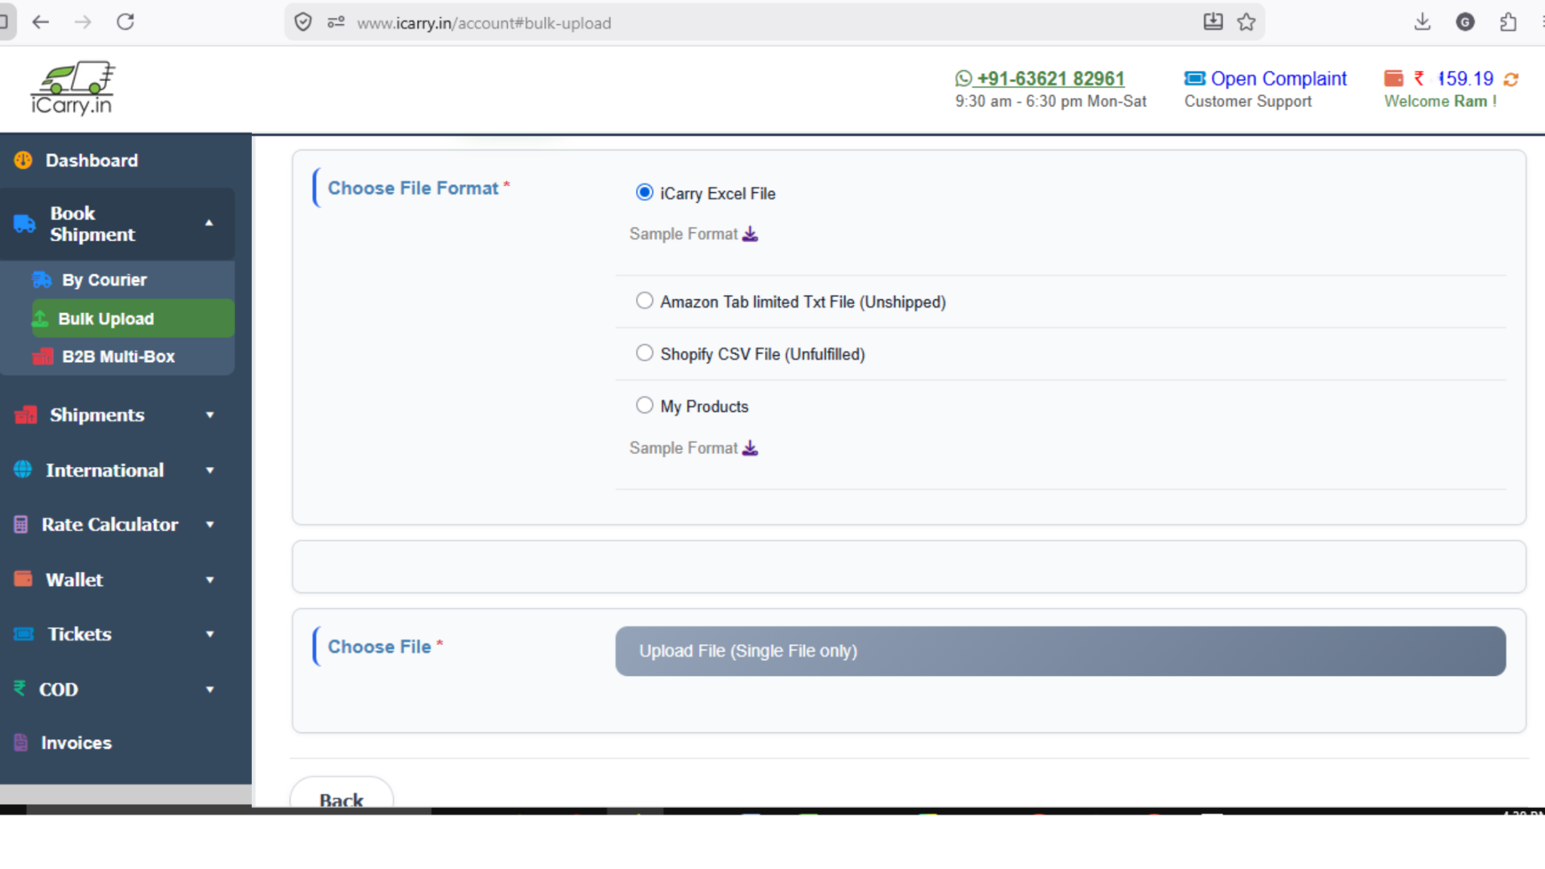Click the install app icon in address bar
The height and width of the screenshot is (869, 1545).
point(1213,22)
